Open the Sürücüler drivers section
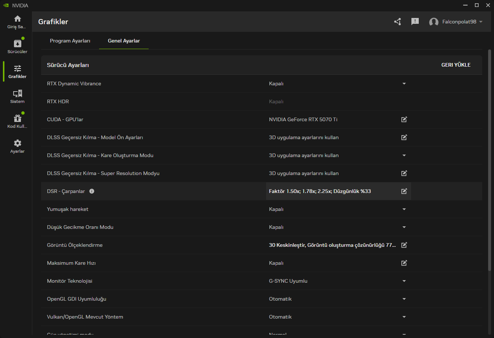 pyautogui.click(x=17, y=47)
